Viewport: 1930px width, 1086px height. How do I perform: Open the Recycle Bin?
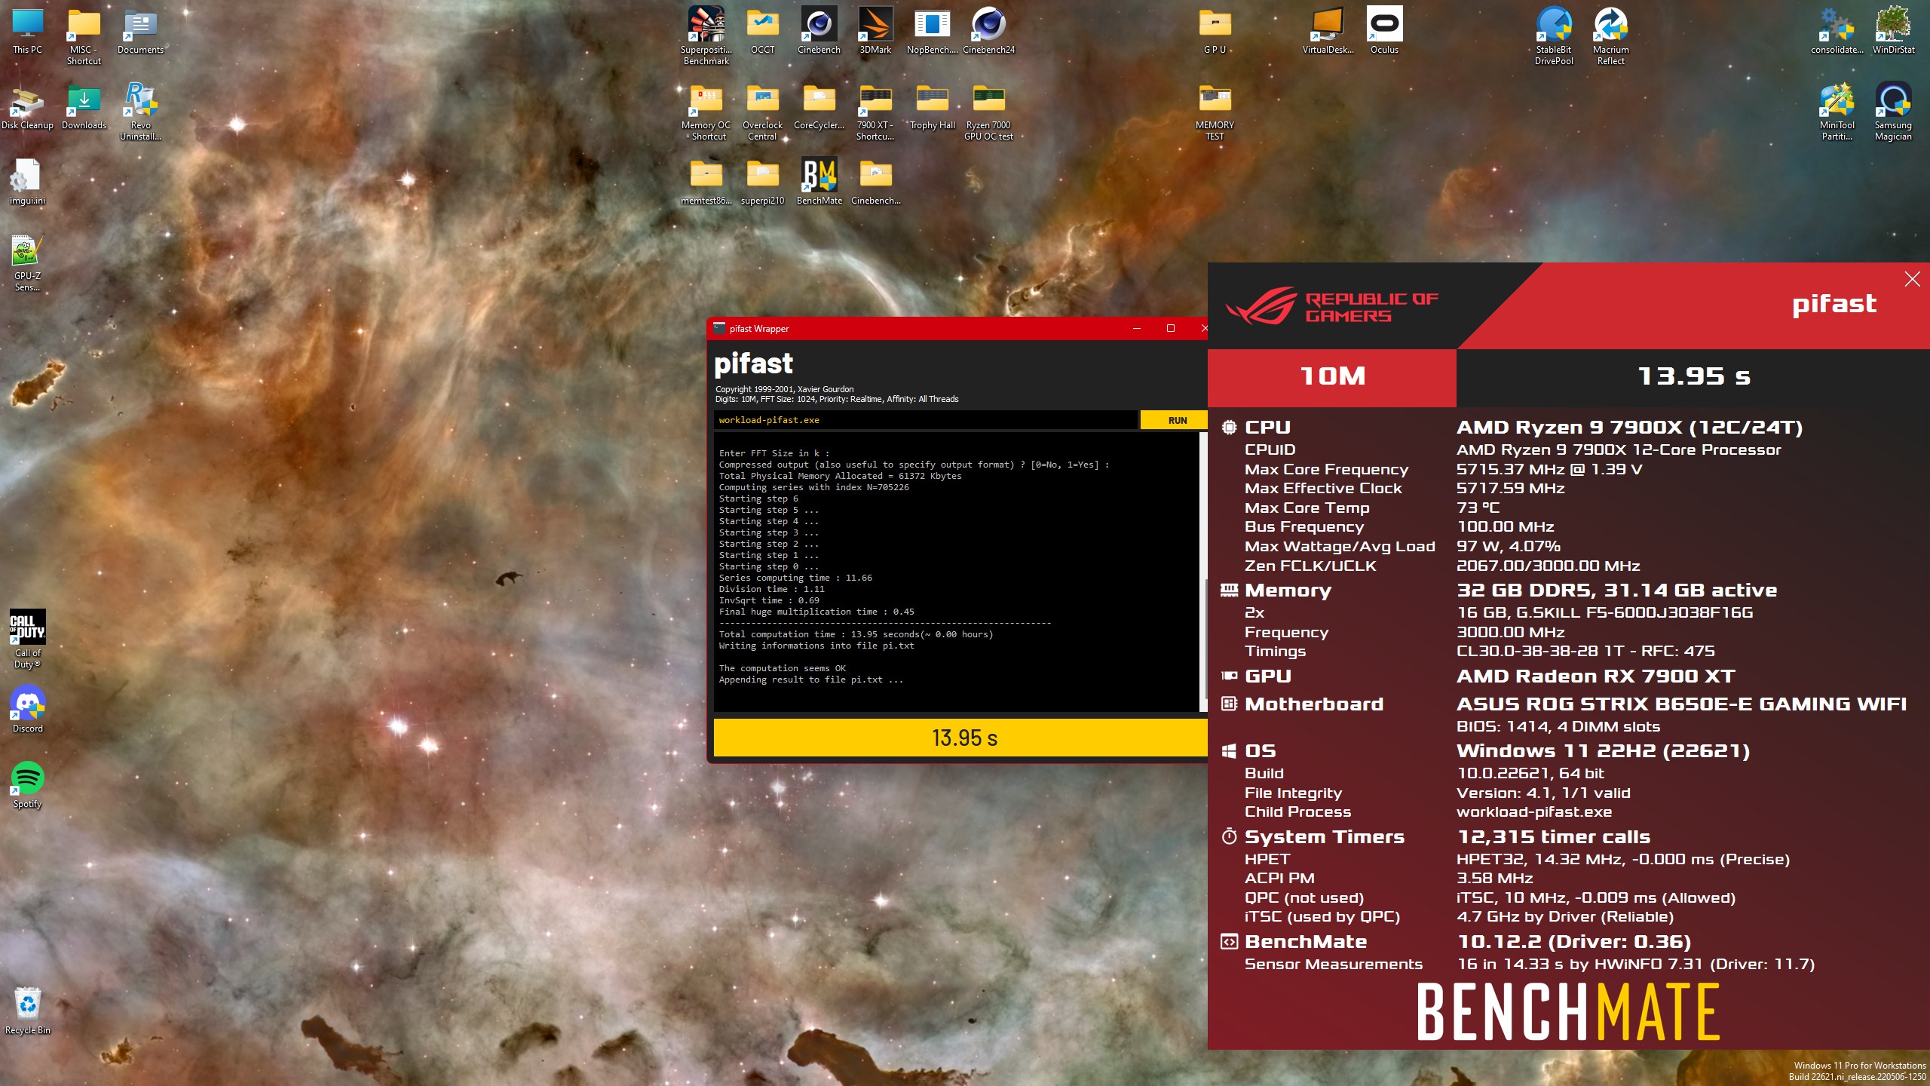[x=27, y=1012]
